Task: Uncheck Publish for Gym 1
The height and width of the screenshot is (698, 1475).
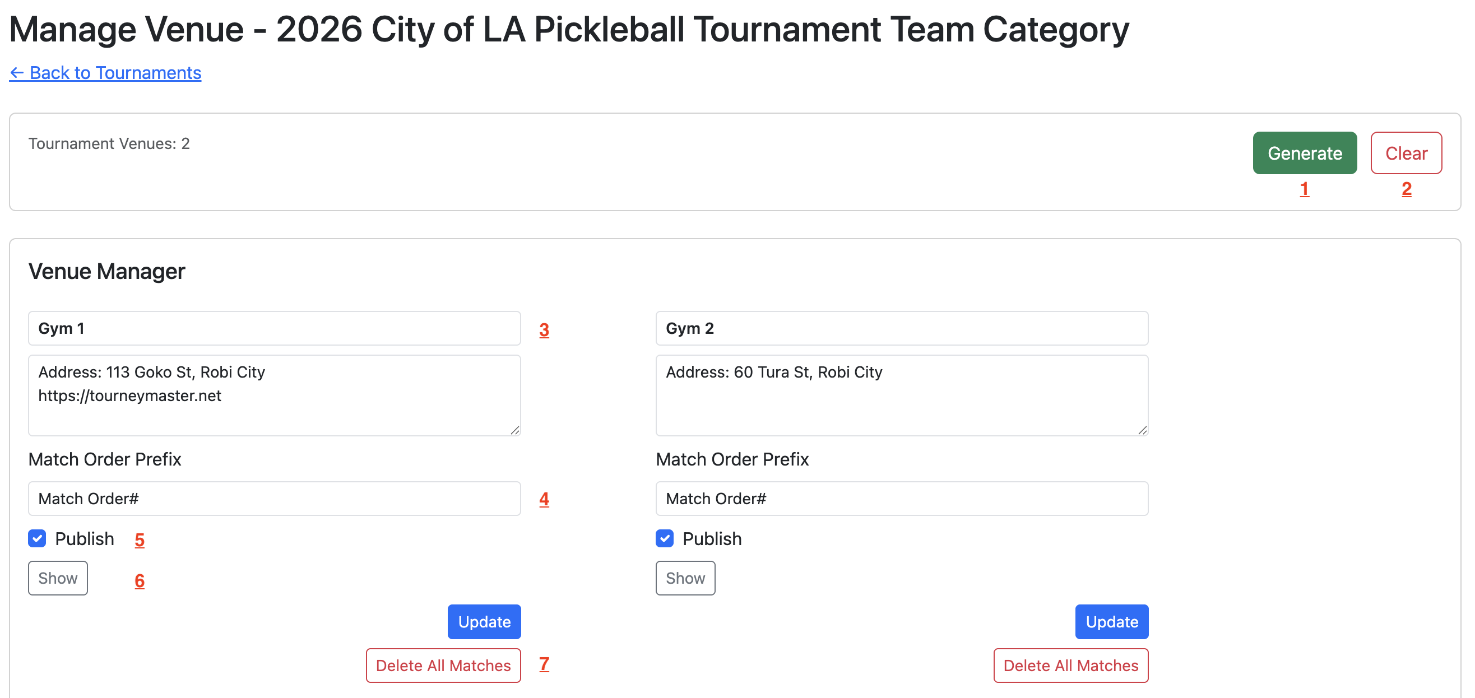Action: point(37,538)
